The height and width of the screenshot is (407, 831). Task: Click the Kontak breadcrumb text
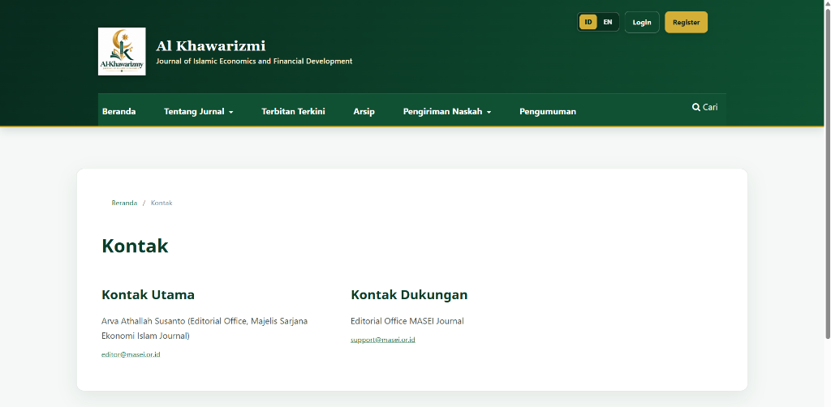(x=161, y=203)
